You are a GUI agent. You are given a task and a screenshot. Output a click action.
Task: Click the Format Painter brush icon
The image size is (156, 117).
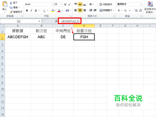coord(11,12)
